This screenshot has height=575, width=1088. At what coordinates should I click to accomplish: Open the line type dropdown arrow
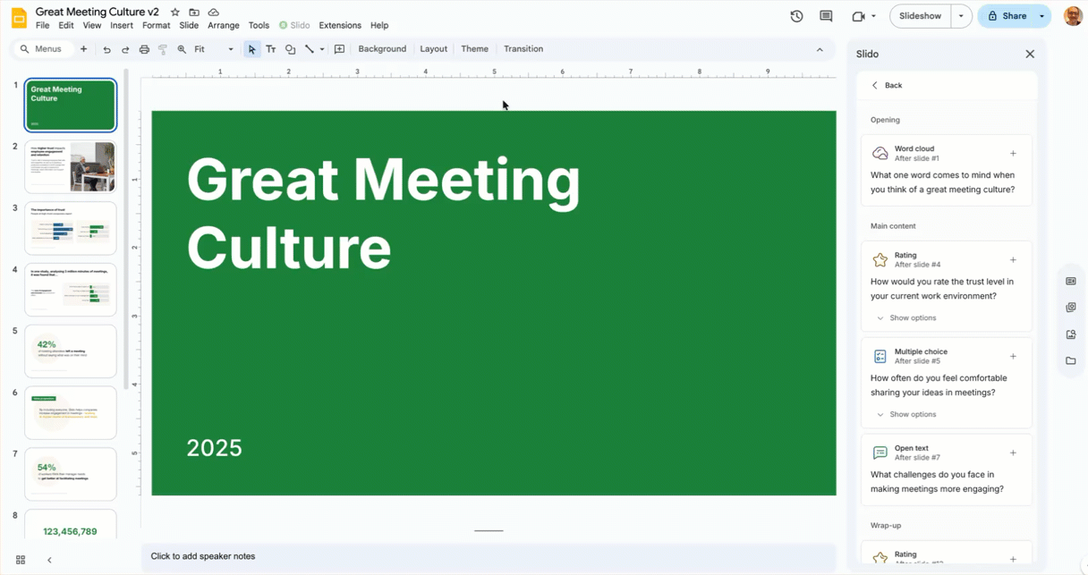pos(322,49)
